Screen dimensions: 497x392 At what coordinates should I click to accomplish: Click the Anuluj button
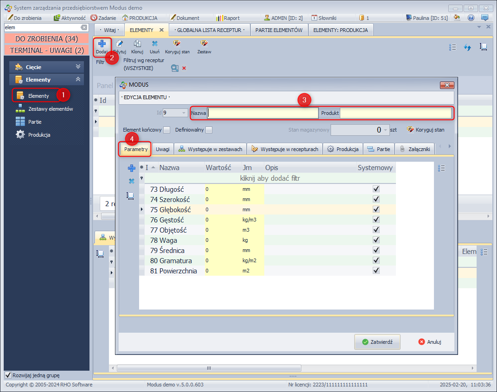click(x=429, y=342)
